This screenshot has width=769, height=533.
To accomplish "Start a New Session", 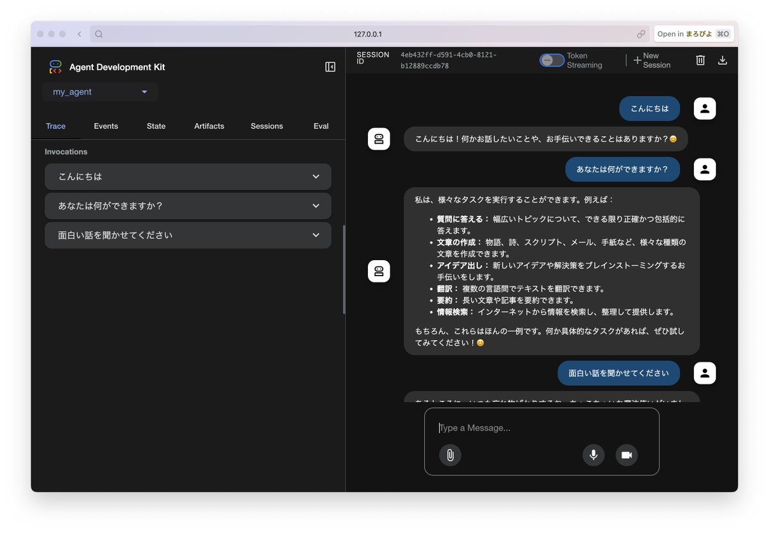I will point(650,60).
